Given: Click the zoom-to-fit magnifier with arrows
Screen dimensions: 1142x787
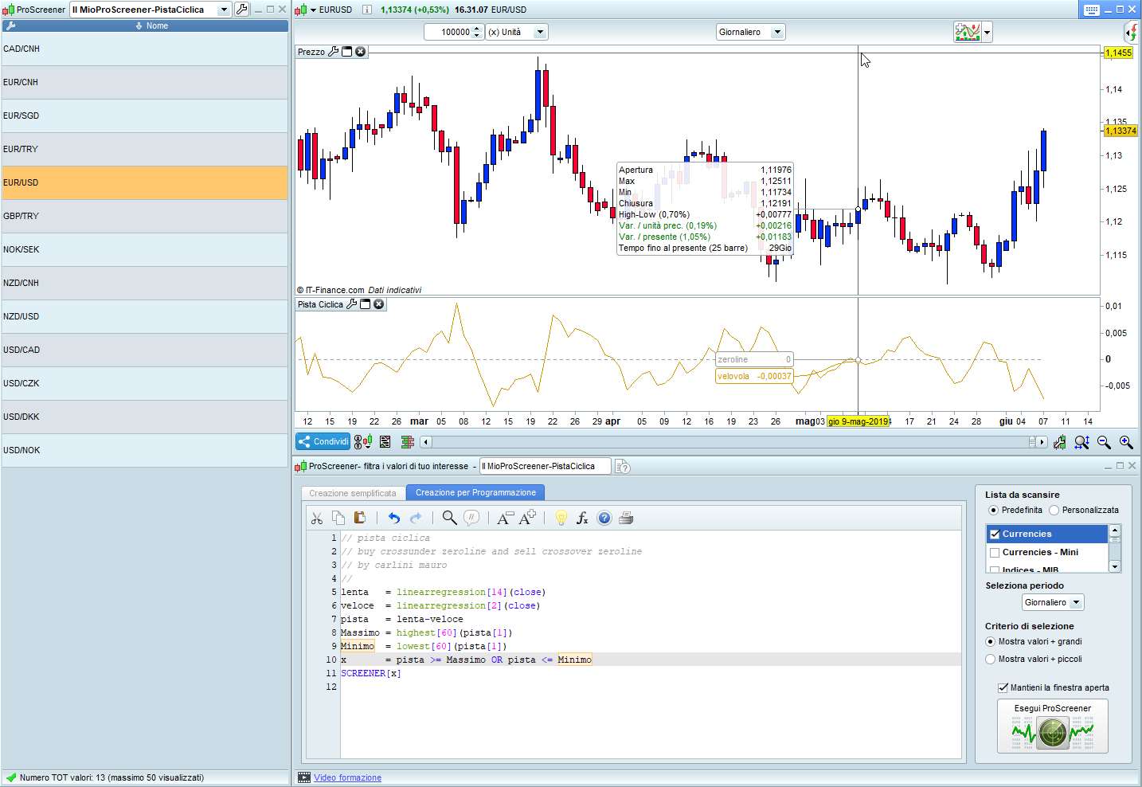Looking at the screenshot, I should (x=1081, y=442).
